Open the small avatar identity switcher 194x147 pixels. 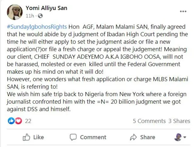point(178,137)
